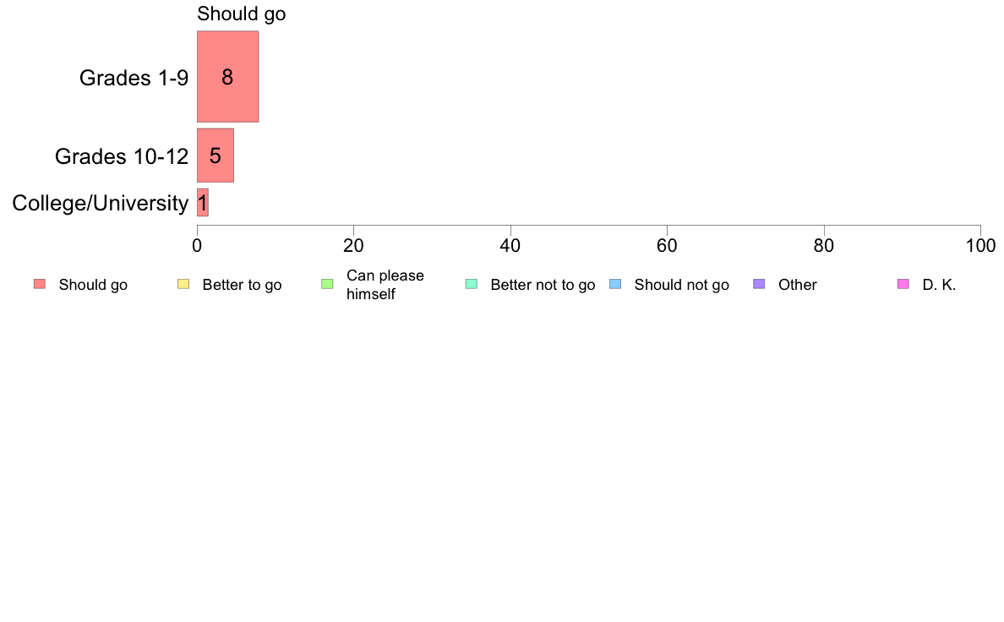This screenshot has height=622, width=1004.
Task: Toggle the Other legend label
Action: point(797,285)
